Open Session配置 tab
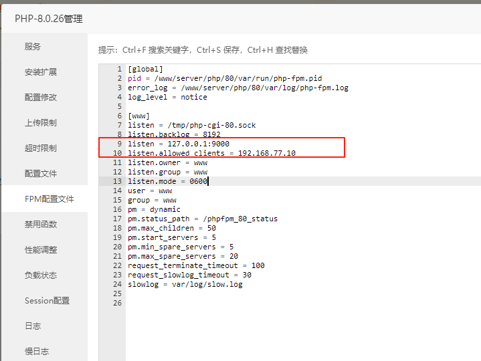481x361 pixels. pyautogui.click(x=47, y=300)
